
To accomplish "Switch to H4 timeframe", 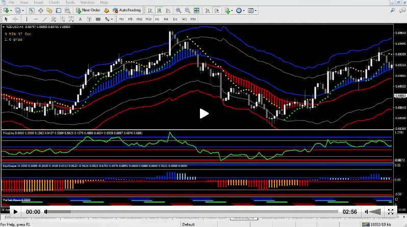I will (x=166, y=19).
